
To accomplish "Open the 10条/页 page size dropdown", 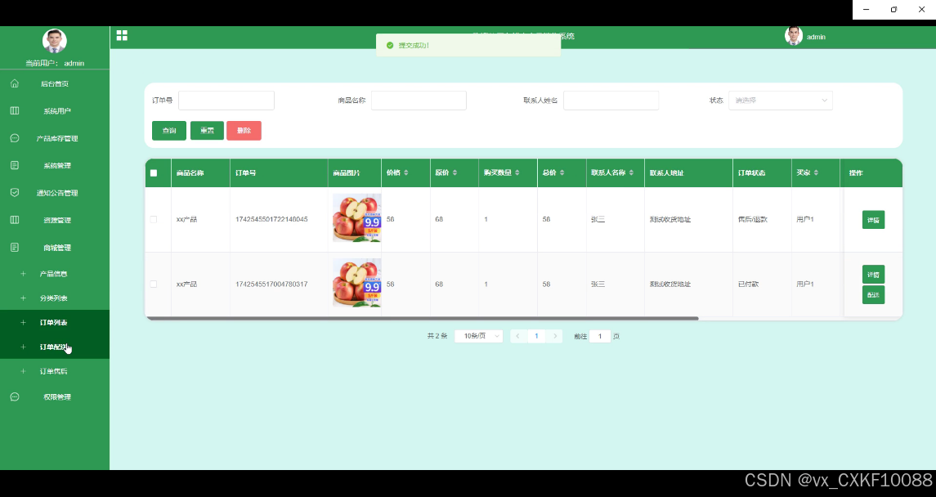I will tap(478, 336).
